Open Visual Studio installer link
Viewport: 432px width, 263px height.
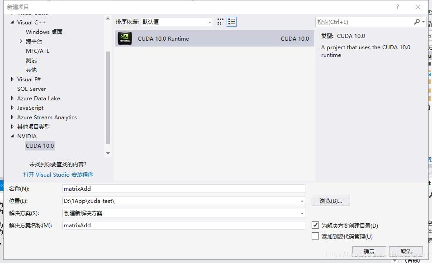pyautogui.click(x=58, y=175)
